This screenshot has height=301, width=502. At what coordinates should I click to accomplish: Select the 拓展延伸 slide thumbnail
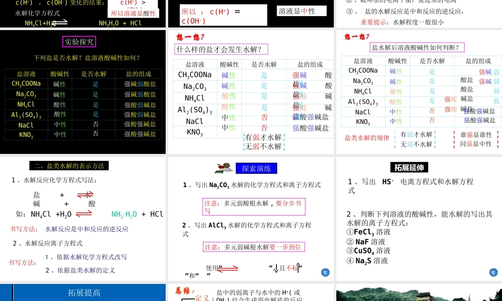tap(419, 219)
